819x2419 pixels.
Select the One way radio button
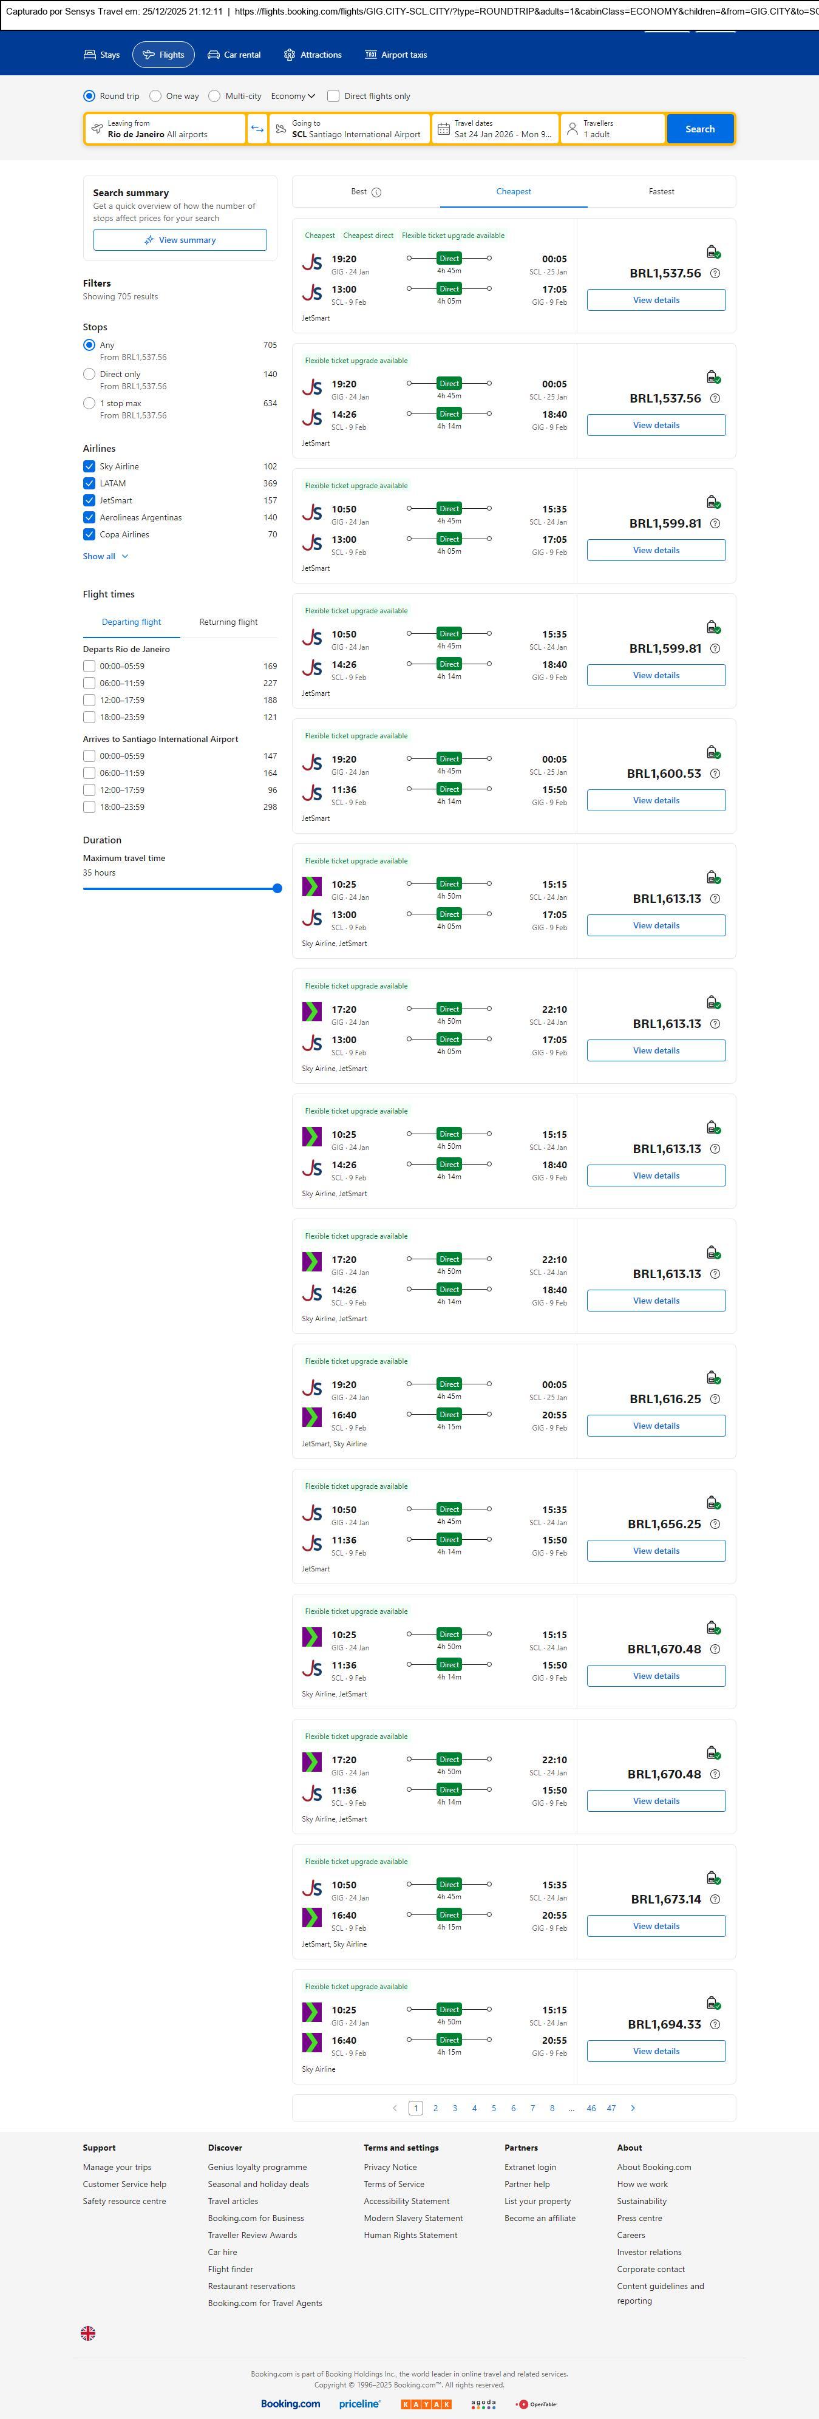pyautogui.click(x=156, y=96)
